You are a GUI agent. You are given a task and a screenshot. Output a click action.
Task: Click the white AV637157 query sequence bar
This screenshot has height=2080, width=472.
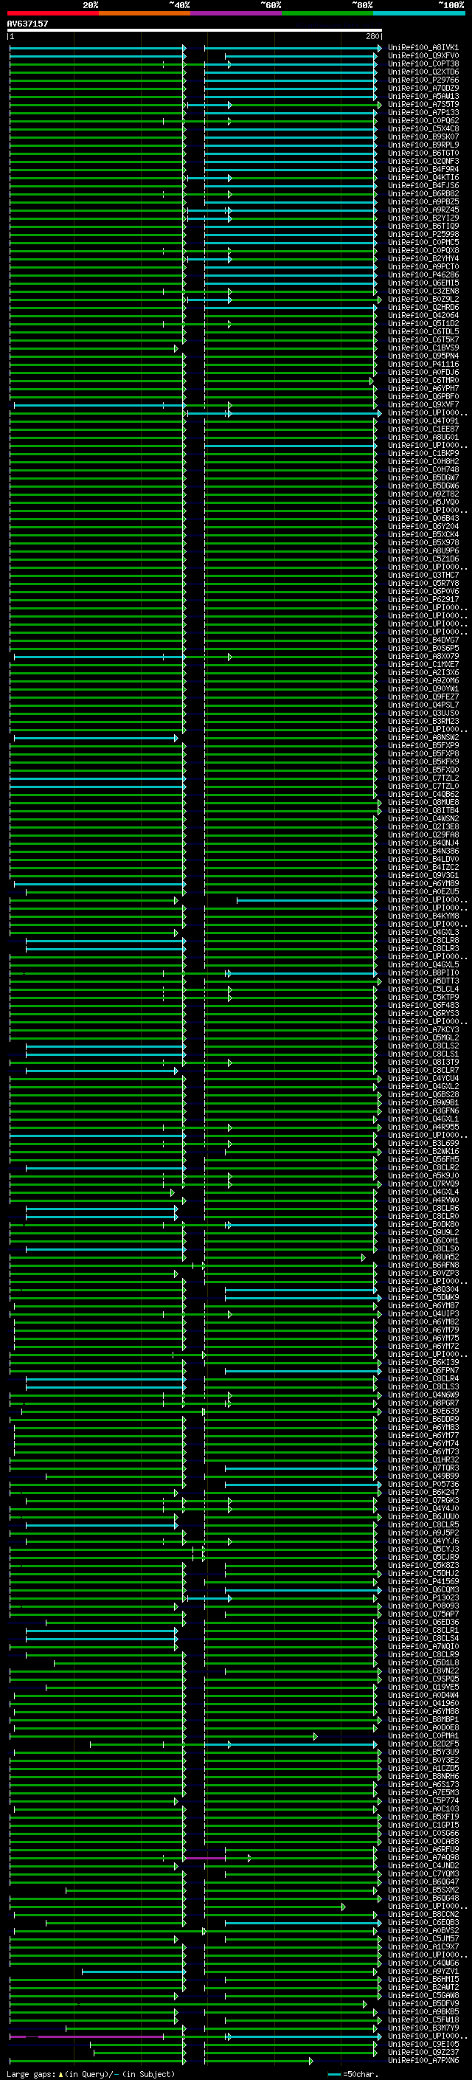195,30
